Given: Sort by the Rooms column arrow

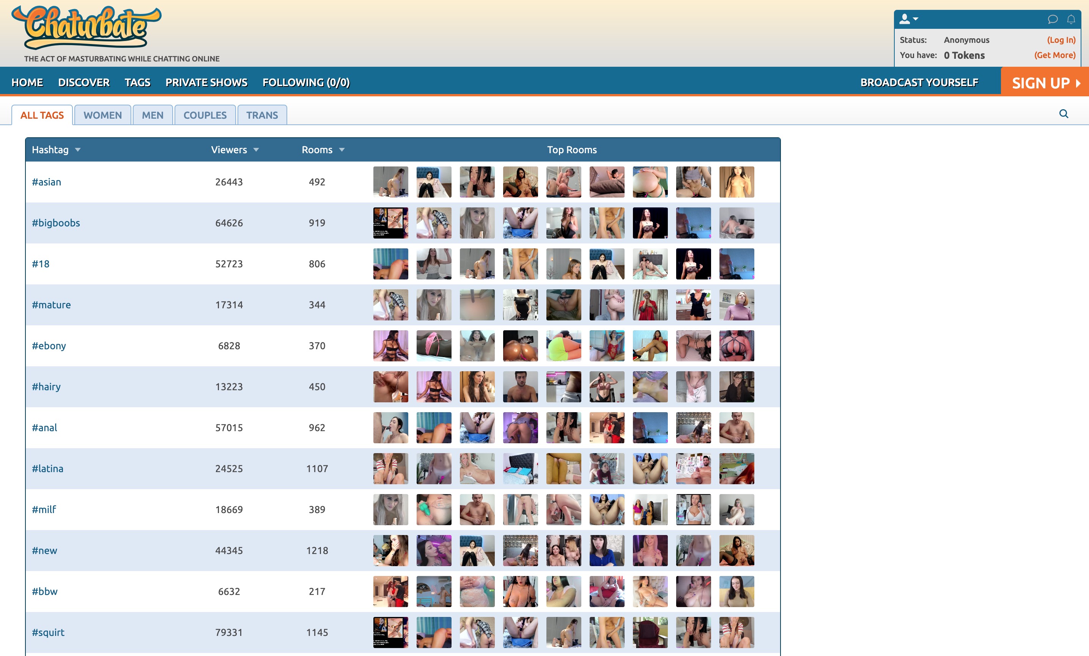Looking at the screenshot, I should coord(341,150).
